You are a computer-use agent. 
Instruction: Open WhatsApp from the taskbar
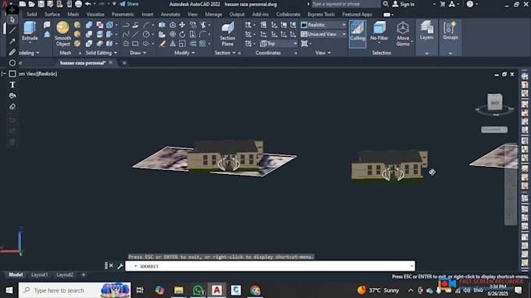(198, 290)
